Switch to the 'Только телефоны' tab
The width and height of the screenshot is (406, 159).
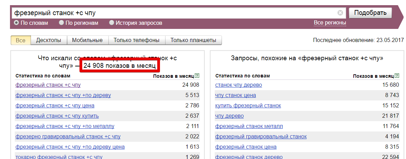pyautogui.click(x=137, y=40)
